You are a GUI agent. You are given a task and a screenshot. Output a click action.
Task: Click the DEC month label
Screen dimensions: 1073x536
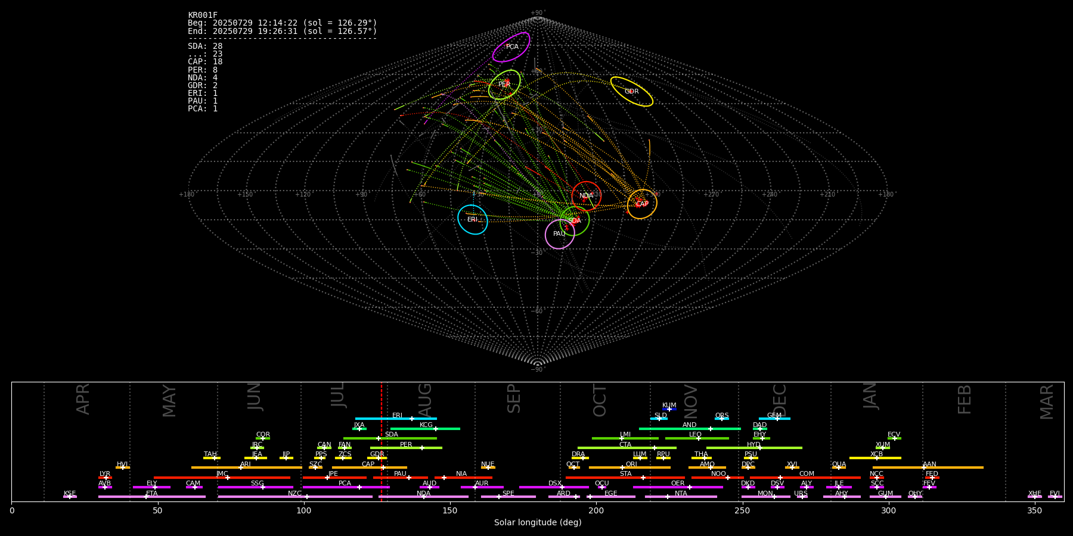click(780, 400)
